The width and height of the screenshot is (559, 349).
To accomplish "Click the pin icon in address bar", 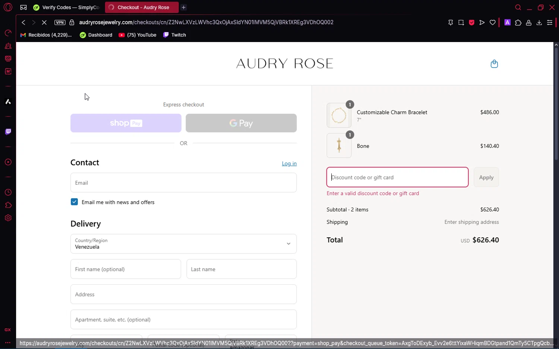I will (x=451, y=22).
